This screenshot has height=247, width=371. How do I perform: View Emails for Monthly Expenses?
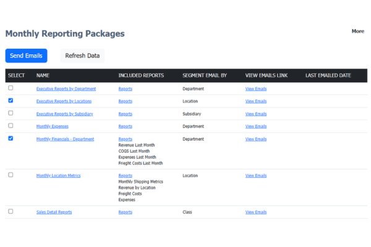256,126
